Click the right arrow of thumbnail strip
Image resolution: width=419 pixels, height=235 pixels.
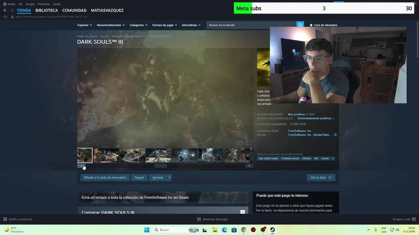tap(249, 166)
